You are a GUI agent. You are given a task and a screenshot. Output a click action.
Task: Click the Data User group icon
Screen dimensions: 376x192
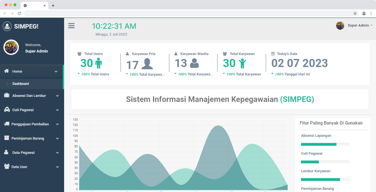tap(7, 167)
